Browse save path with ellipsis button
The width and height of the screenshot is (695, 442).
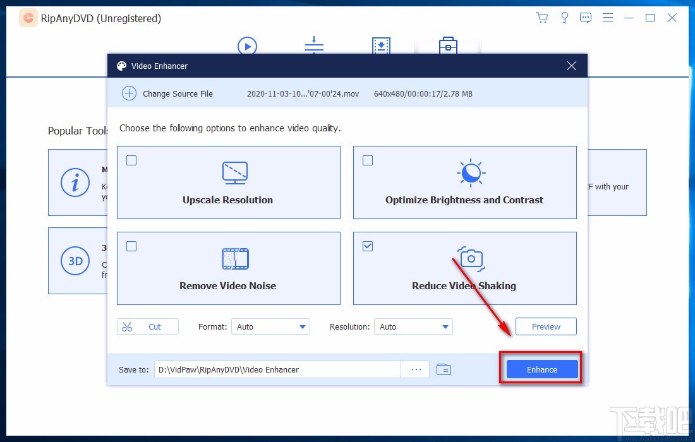coord(416,369)
